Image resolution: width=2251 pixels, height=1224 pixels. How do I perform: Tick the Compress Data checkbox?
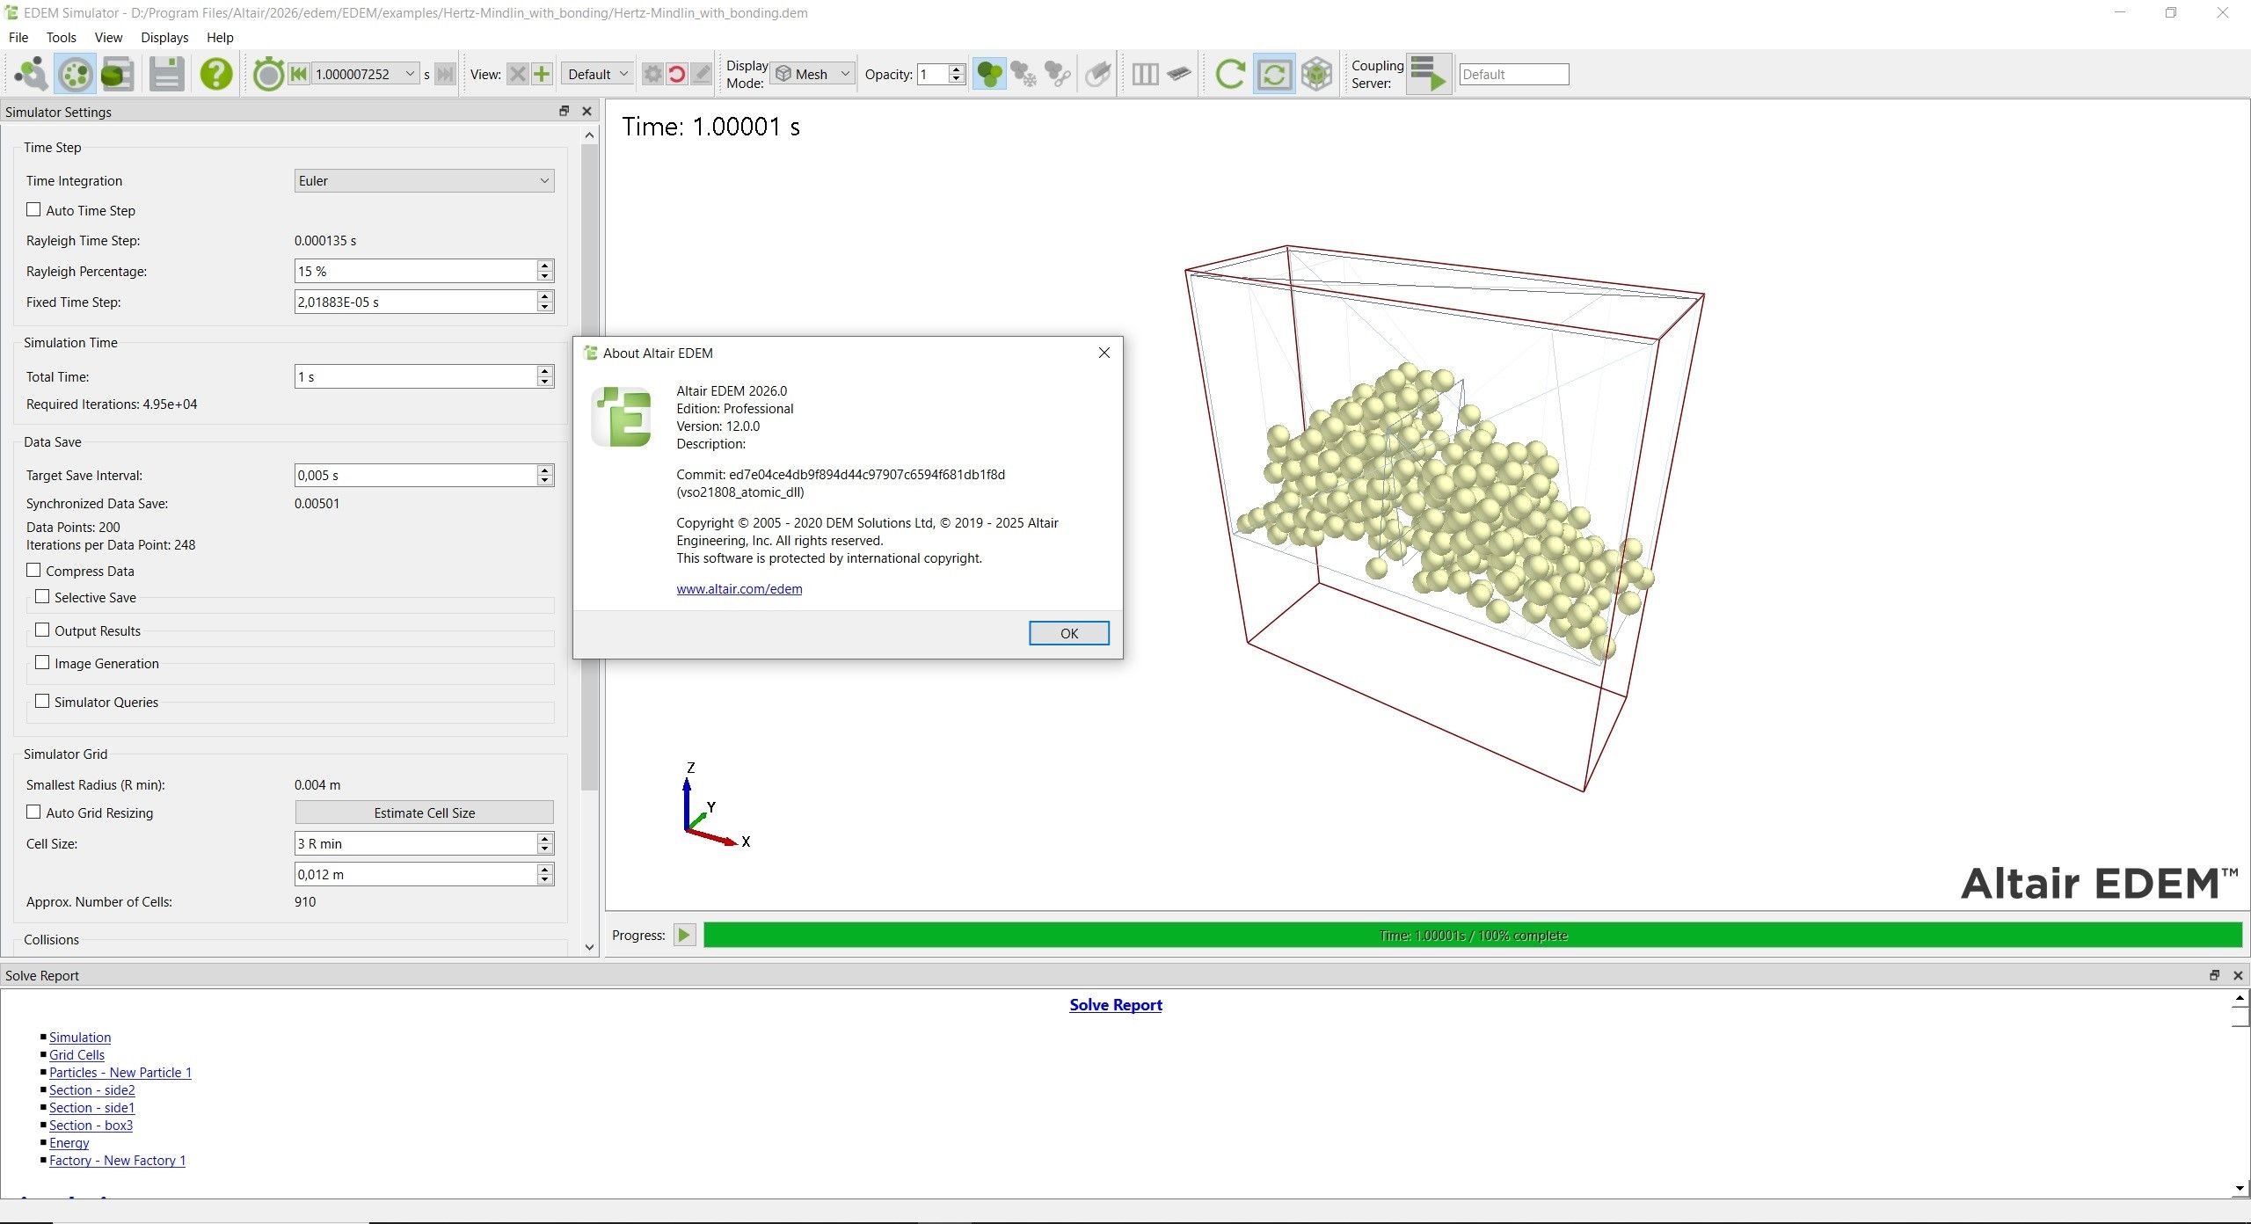tap(33, 571)
